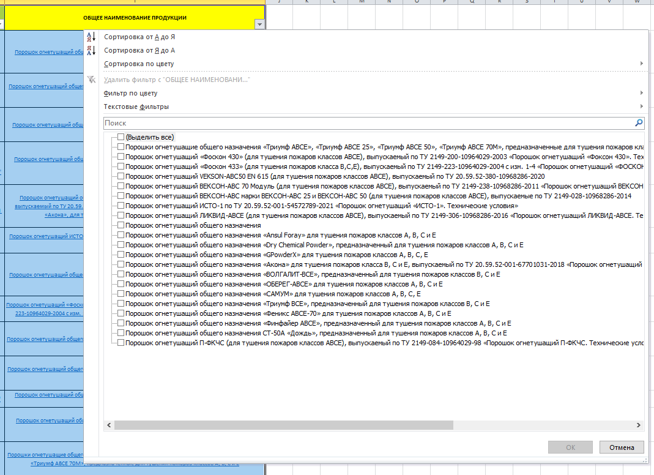The height and width of the screenshot is (475, 654).
Task: Check the «ОБЕРЕГ-АВСЕ» checkbox
Action: coord(121,284)
